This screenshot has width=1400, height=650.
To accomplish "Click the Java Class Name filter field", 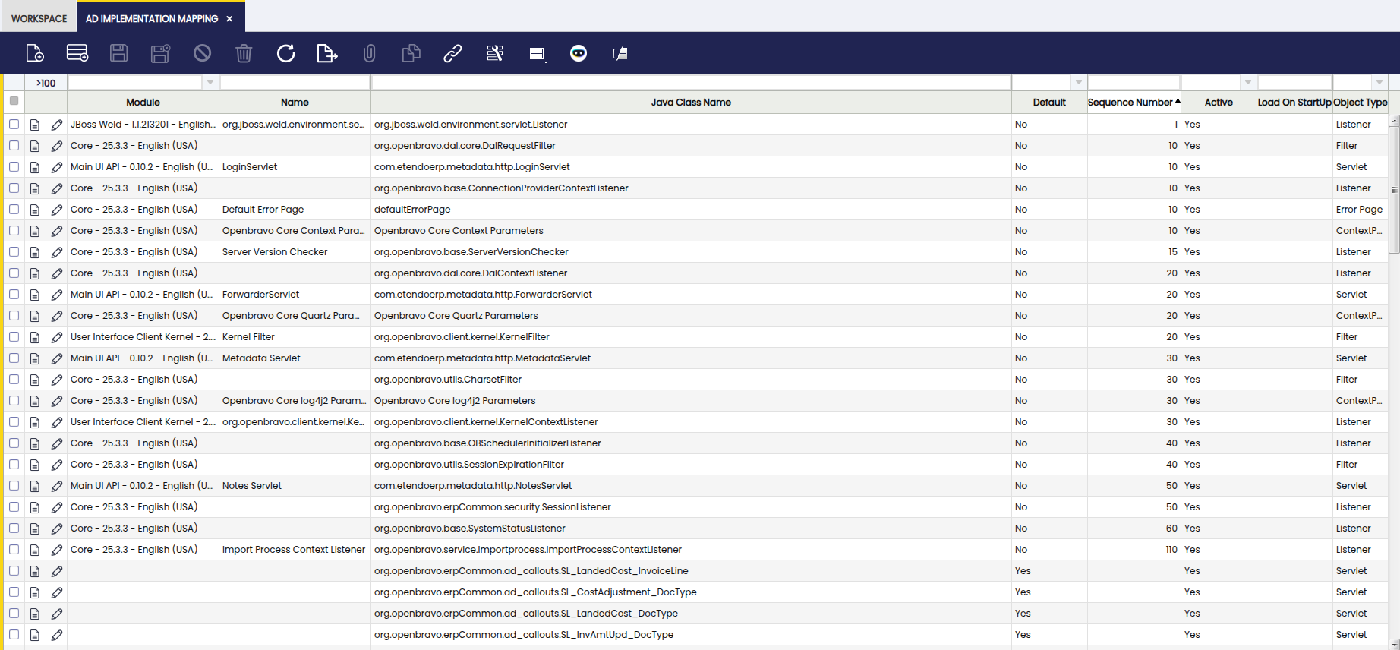I will (691, 82).
